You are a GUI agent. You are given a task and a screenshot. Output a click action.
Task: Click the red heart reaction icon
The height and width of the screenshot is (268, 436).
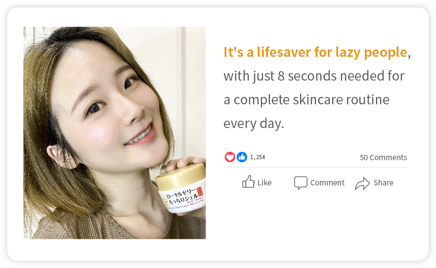pyautogui.click(x=230, y=157)
